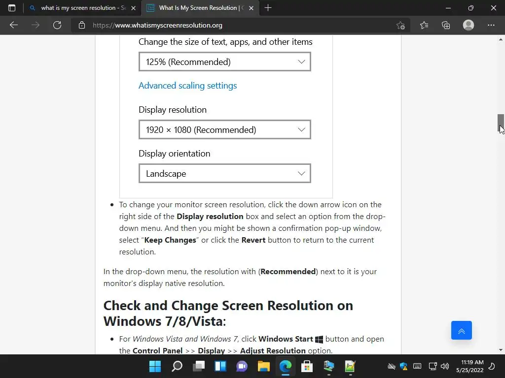505x378 pixels.
Task: Open Chat app in taskbar
Action: click(242, 366)
